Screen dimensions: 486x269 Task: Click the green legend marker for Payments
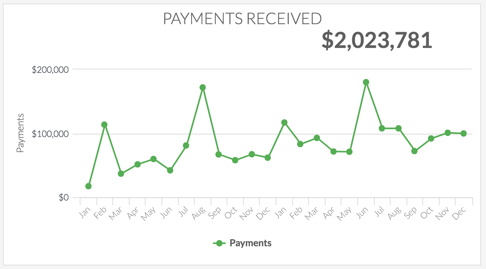pos(219,243)
